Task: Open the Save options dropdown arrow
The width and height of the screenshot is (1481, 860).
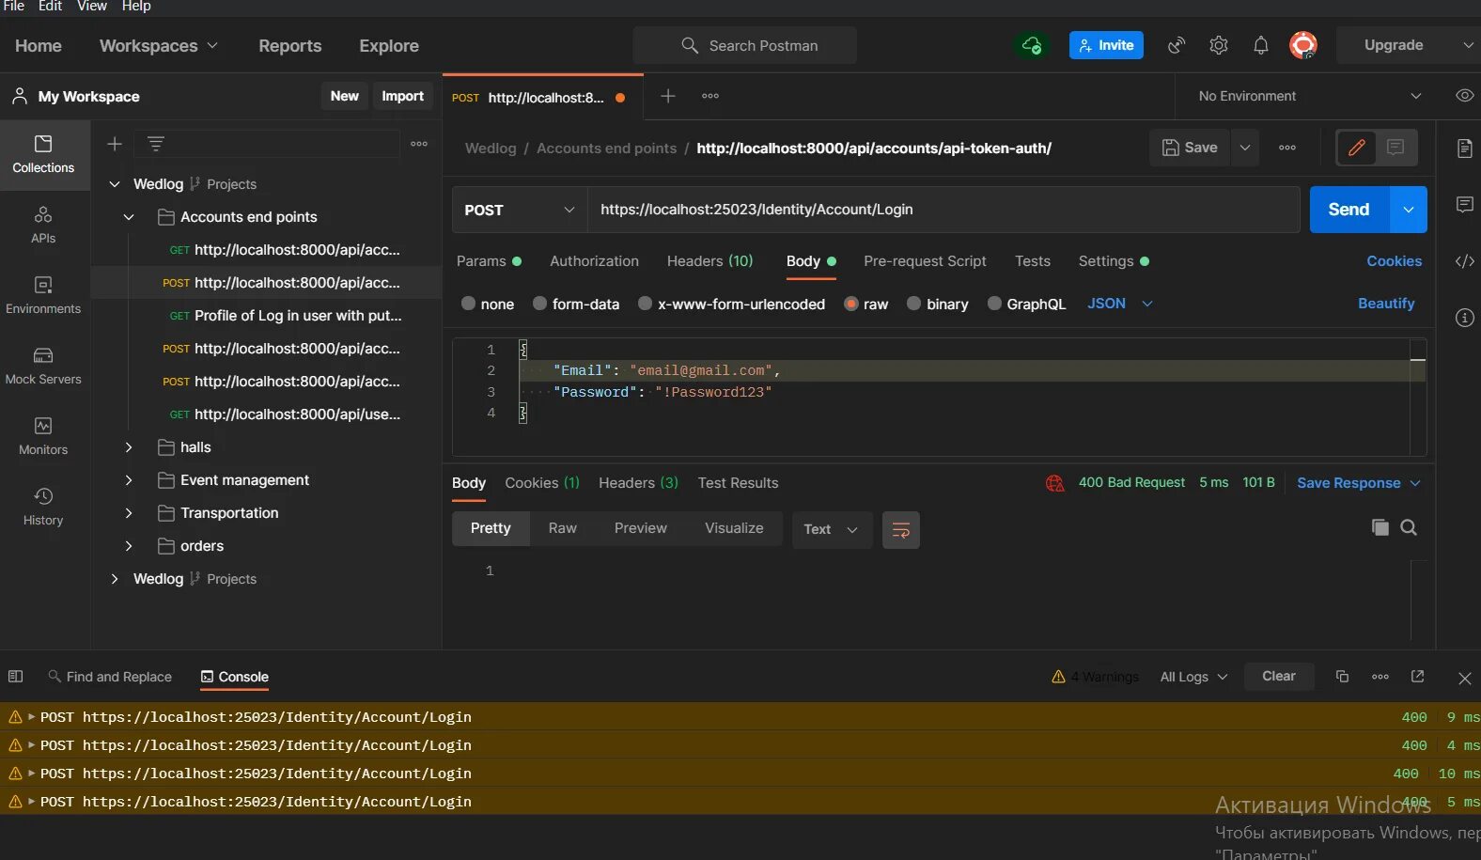Action: pos(1244,148)
